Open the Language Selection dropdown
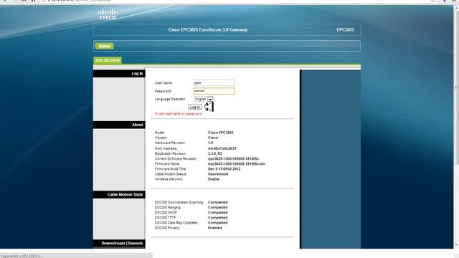 pos(203,99)
